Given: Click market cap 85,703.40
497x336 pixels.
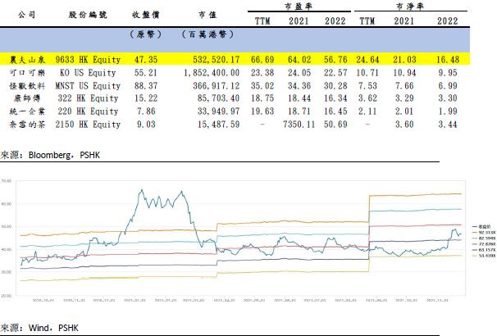Looking at the screenshot, I should pos(218,98).
